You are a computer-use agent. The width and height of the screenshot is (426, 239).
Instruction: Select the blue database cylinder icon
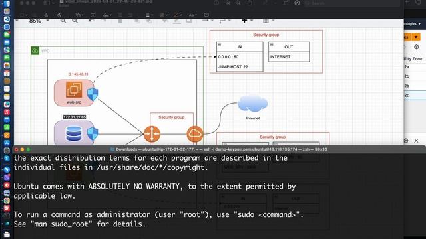[74, 134]
